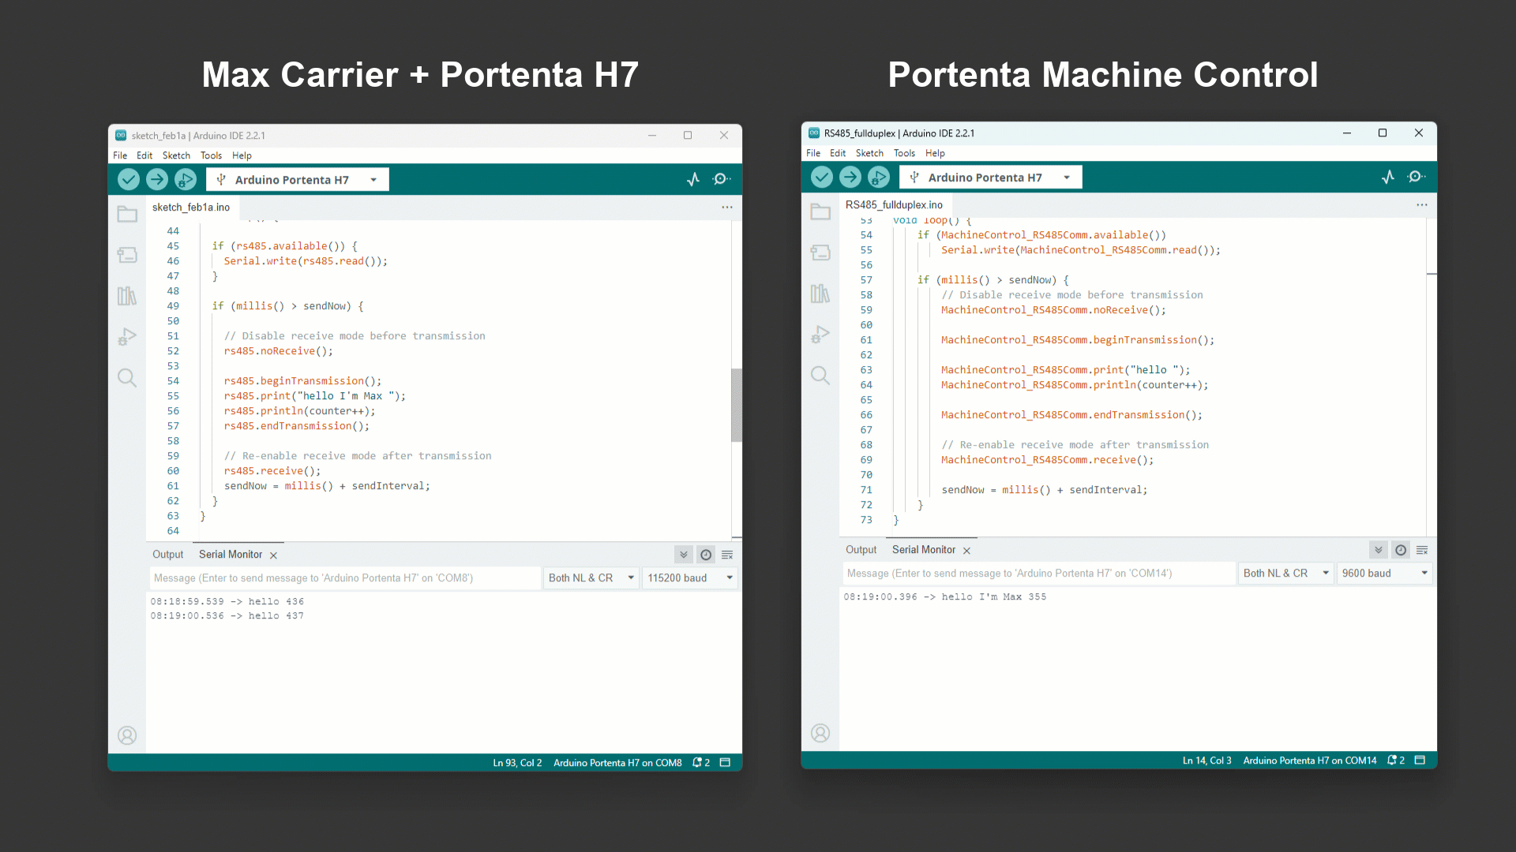Open Serial Plotter in left IDE window
This screenshot has width=1516, height=852.
tap(692, 180)
